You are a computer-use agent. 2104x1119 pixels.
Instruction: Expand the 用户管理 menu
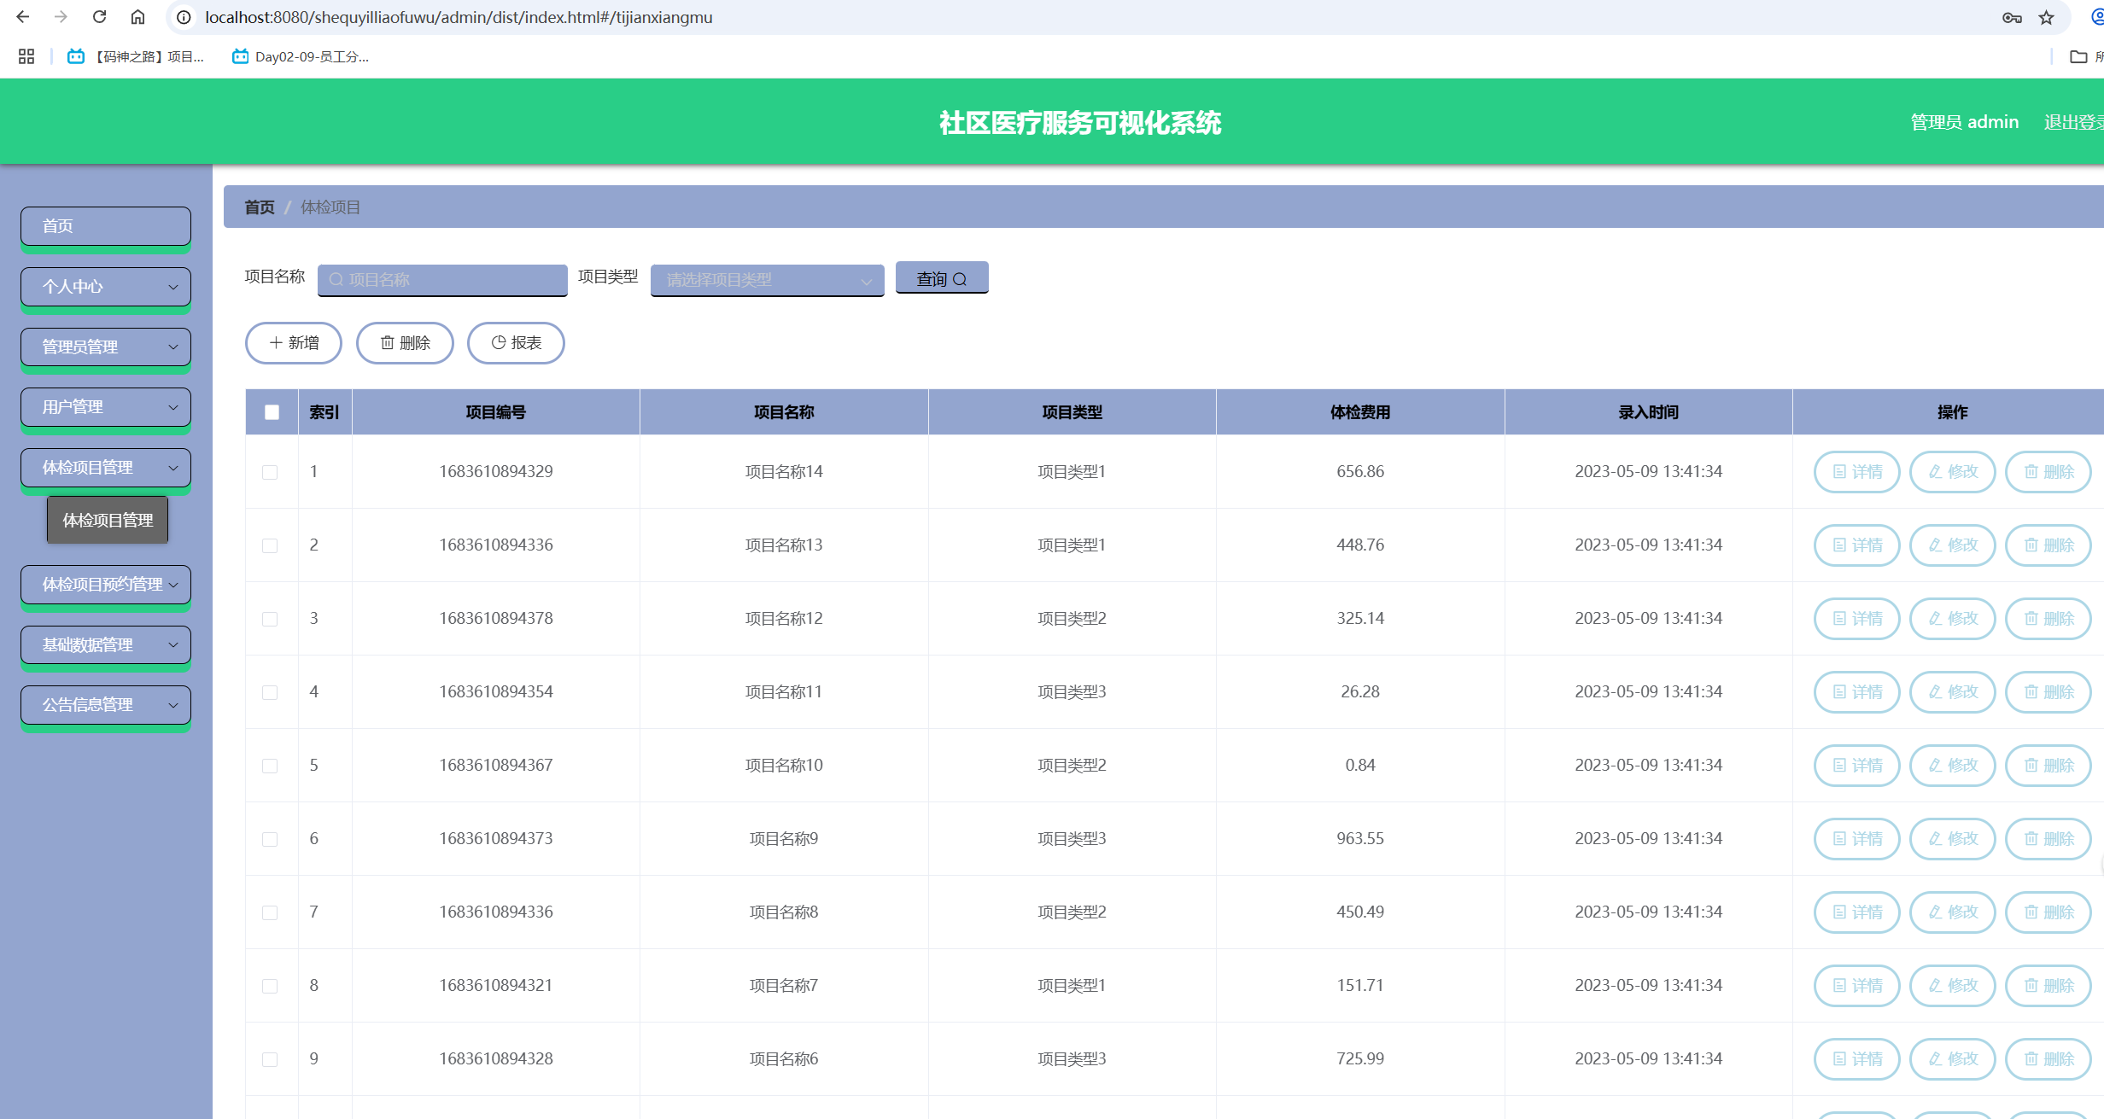point(106,407)
